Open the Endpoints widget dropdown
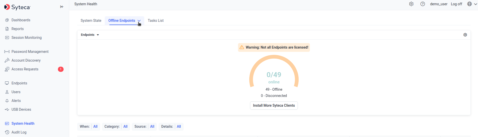478x137 pixels. [90, 35]
